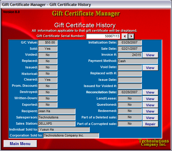Click the Corporation Sold to field
This screenshot has width=172, height=151.
[71, 135]
